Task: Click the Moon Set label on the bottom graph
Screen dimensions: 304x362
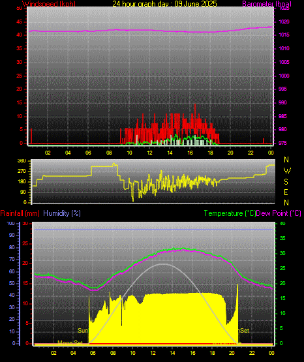Action: [70, 342]
